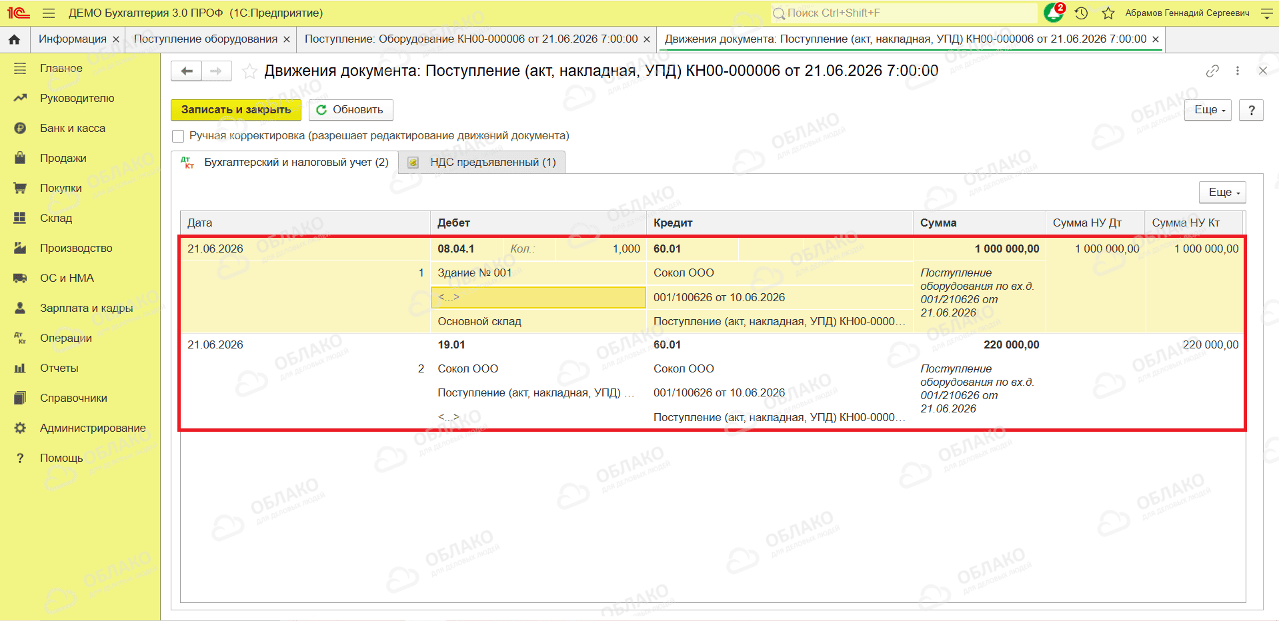Click Помощь question mark icon
Viewport: 1279px width, 621px height.
coord(20,458)
